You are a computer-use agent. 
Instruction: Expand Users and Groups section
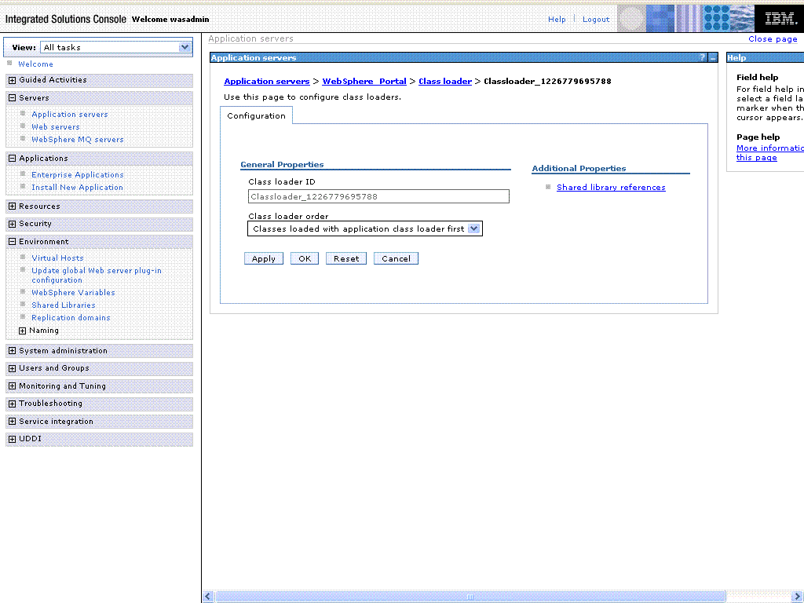(13, 368)
